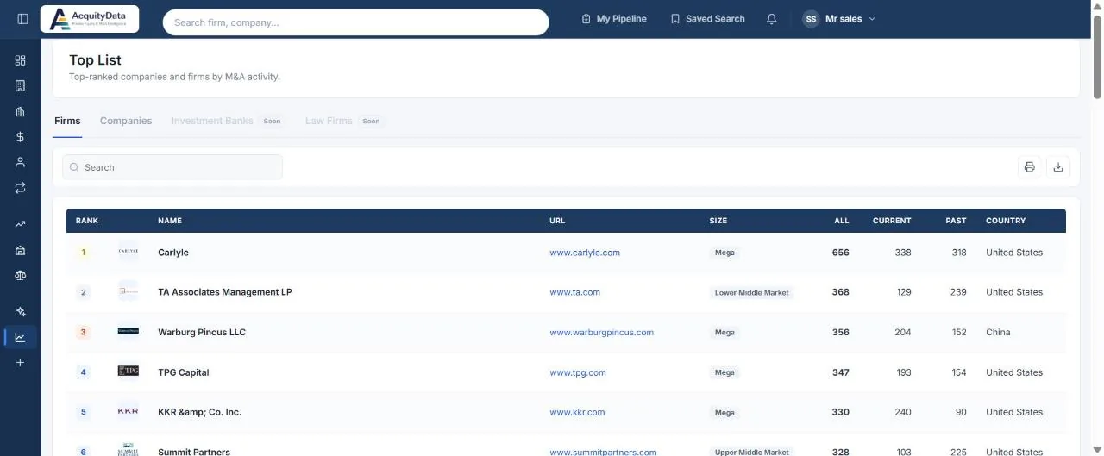Open the trending arrow sidebar icon

tap(21, 224)
